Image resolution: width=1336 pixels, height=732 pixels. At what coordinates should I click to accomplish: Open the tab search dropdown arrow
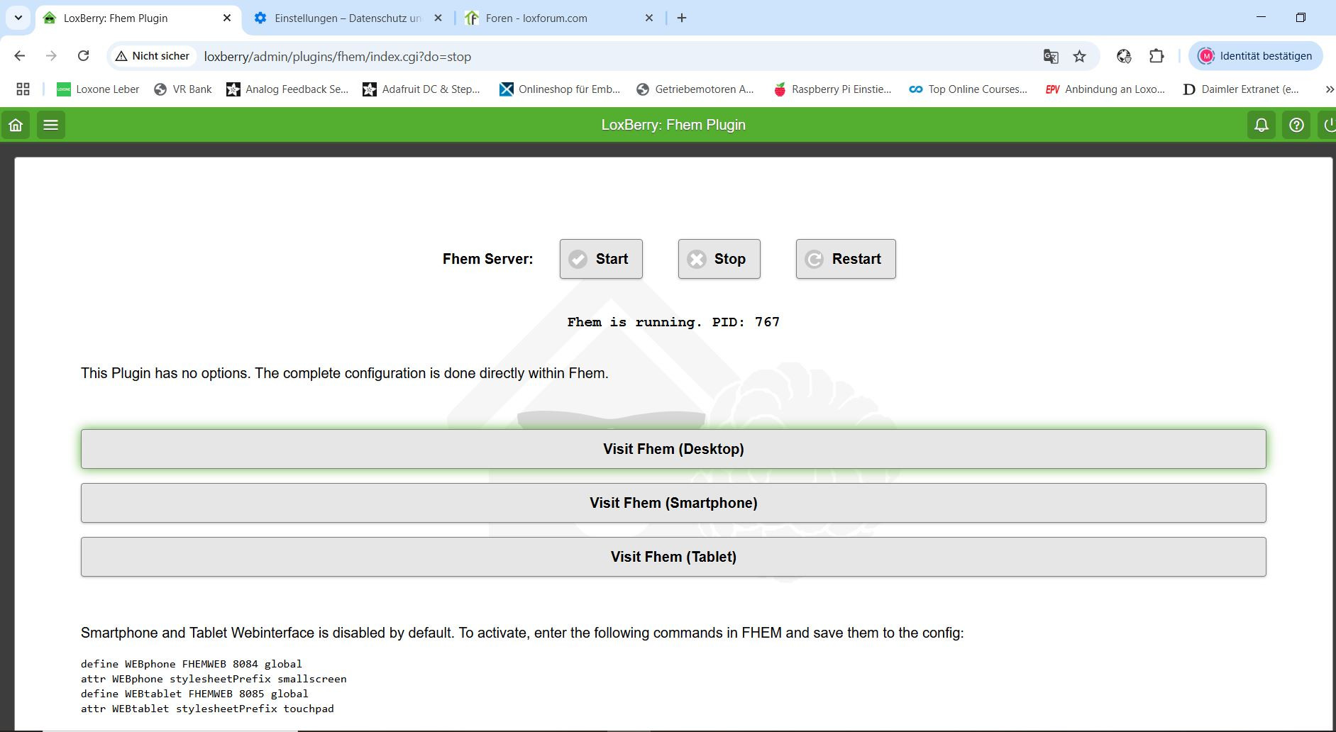(18, 18)
